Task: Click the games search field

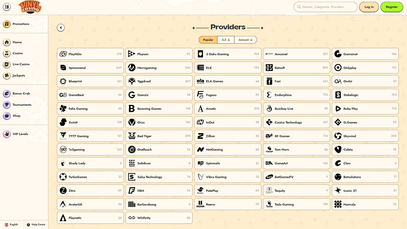Action: click(329, 7)
